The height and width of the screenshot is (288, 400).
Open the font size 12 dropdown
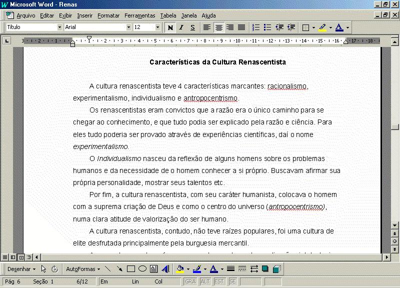click(157, 27)
